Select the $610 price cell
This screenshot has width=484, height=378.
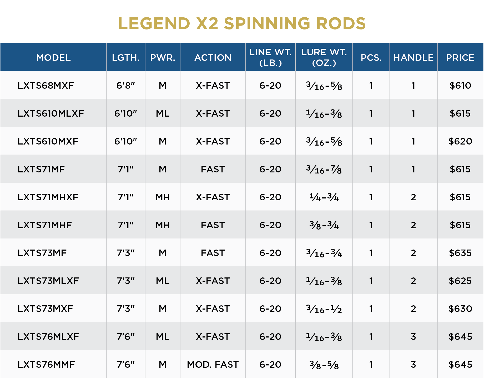point(460,86)
